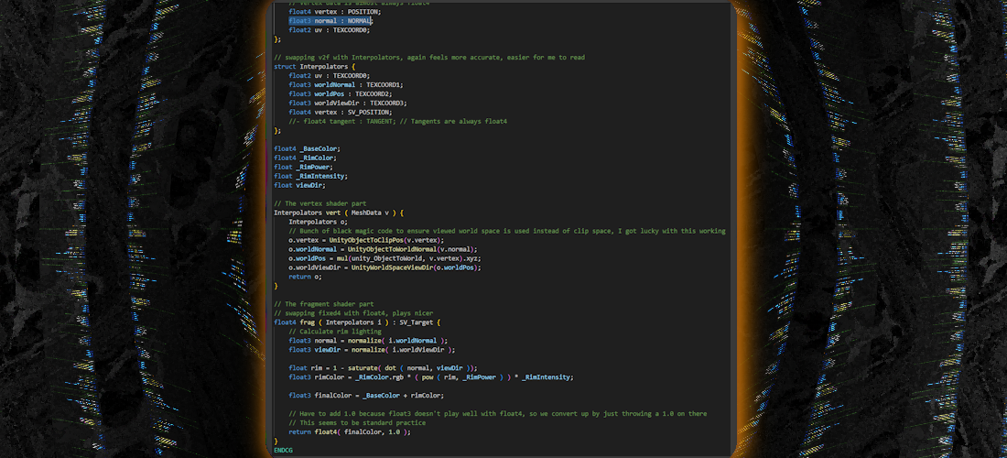Click the 'float3 finalColor = _BaseColor + rimColor;' line

[366, 395]
